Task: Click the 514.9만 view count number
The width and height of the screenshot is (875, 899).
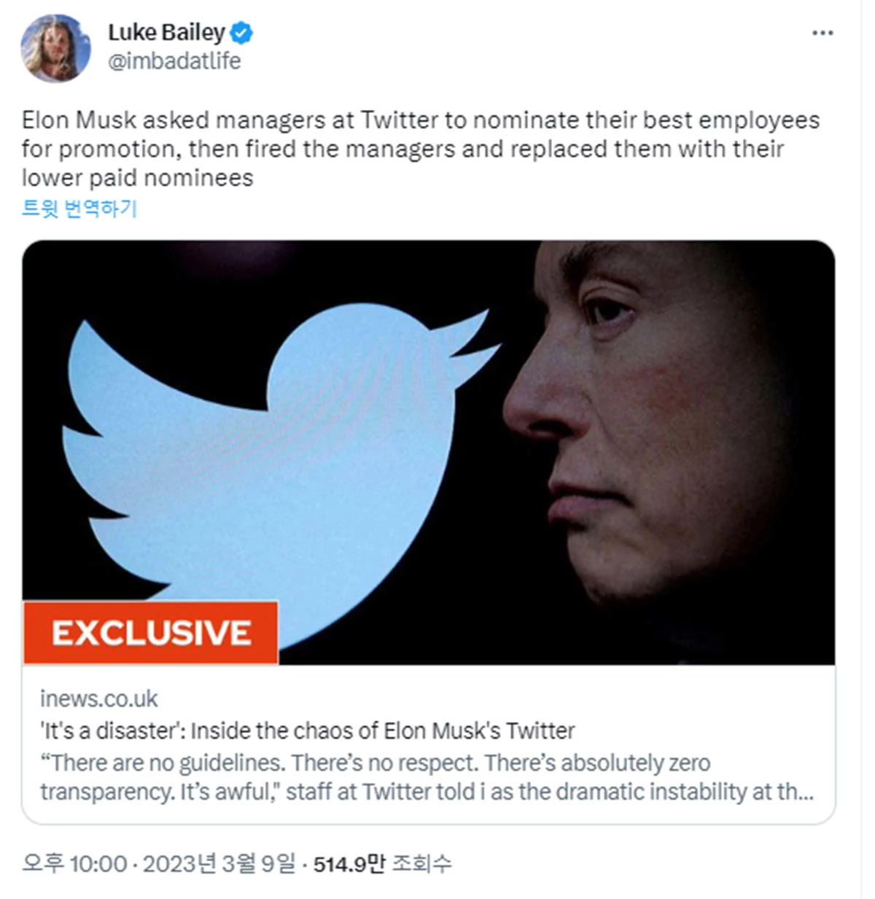Action: [x=349, y=864]
